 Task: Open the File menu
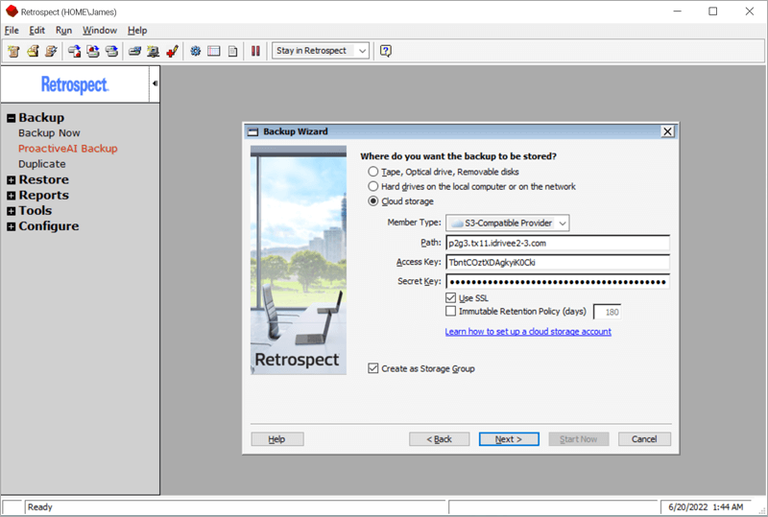[x=12, y=31]
